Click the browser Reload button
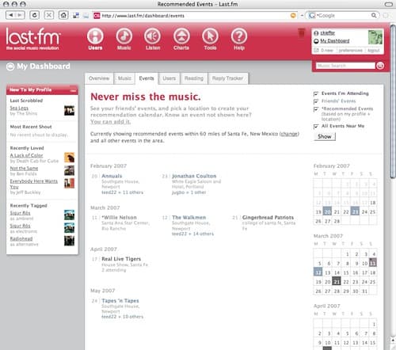Viewport: 396px width, 350px height. (34, 15)
